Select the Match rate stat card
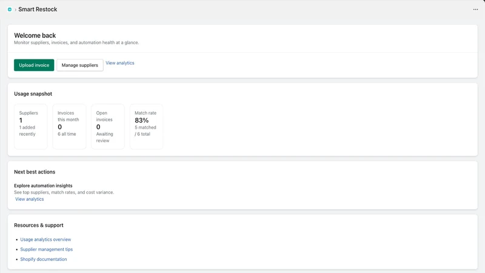This screenshot has width=485, height=273. click(146, 127)
